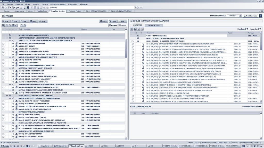This screenshot has width=264, height=148.
Task: Open the Mainboard link
Action: pos(243,29)
